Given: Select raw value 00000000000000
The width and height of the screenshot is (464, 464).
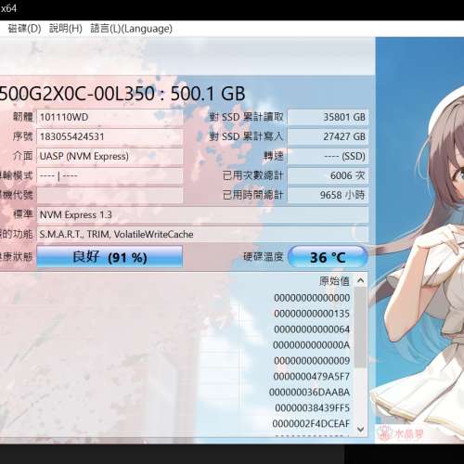Looking at the screenshot, I should click(312, 298).
